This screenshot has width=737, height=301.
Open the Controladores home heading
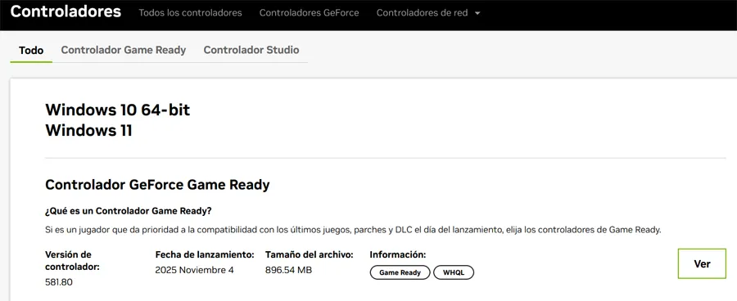tap(66, 11)
